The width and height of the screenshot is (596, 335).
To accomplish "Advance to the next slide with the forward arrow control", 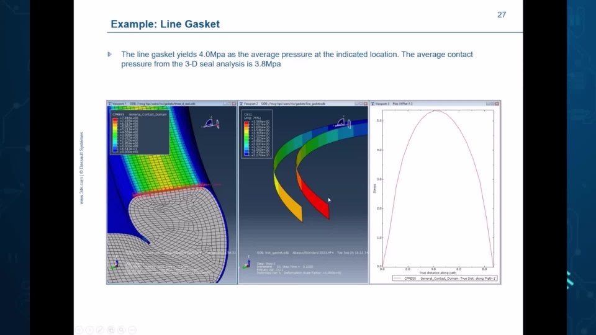I will pyautogui.click(x=89, y=330).
